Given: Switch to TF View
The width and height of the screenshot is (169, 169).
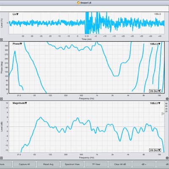Looking at the screenshot, I should click(x=96, y=164).
